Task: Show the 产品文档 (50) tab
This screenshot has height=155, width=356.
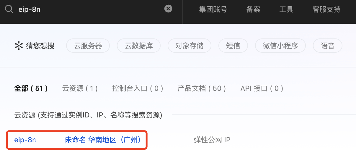Action: click(x=202, y=88)
